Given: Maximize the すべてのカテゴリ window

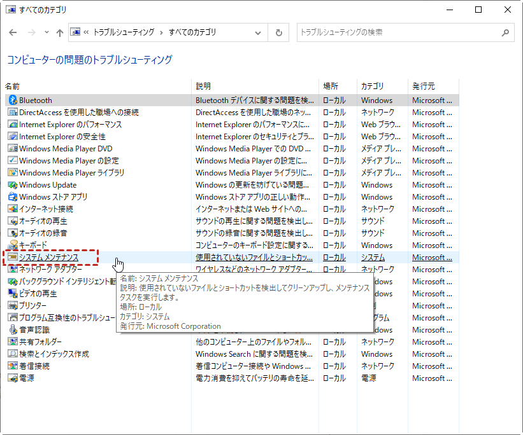Looking at the screenshot, I should coord(478,10).
